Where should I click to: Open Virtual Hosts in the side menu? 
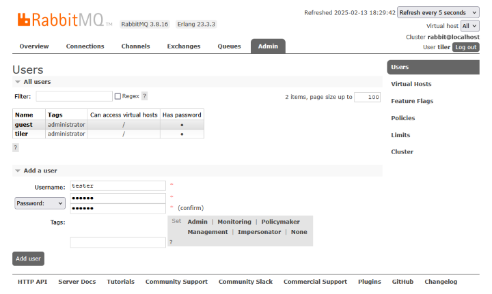tap(411, 84)
